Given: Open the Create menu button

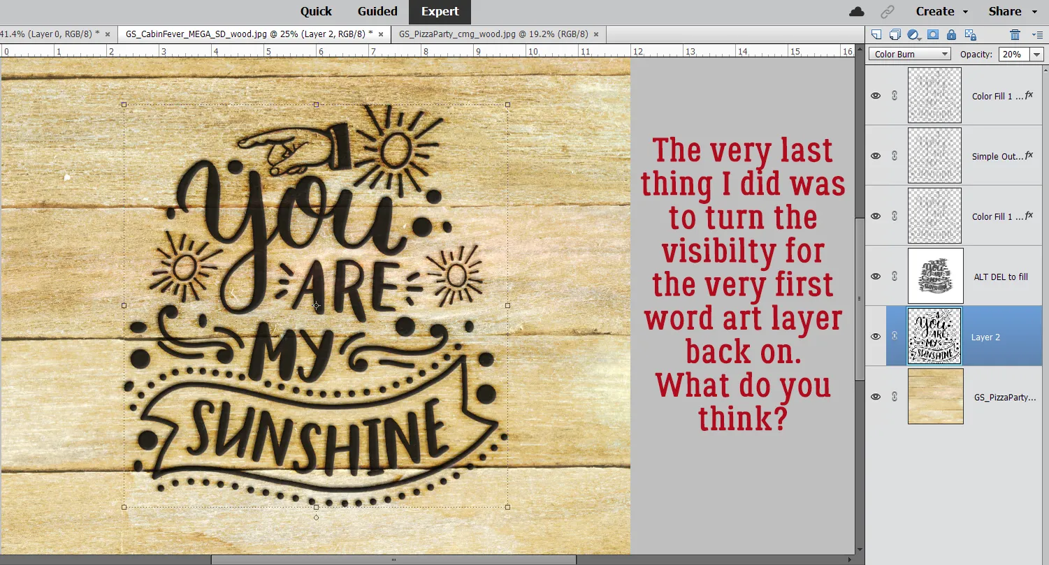Looking at the screenshot, I should click(x=941, y=11).
